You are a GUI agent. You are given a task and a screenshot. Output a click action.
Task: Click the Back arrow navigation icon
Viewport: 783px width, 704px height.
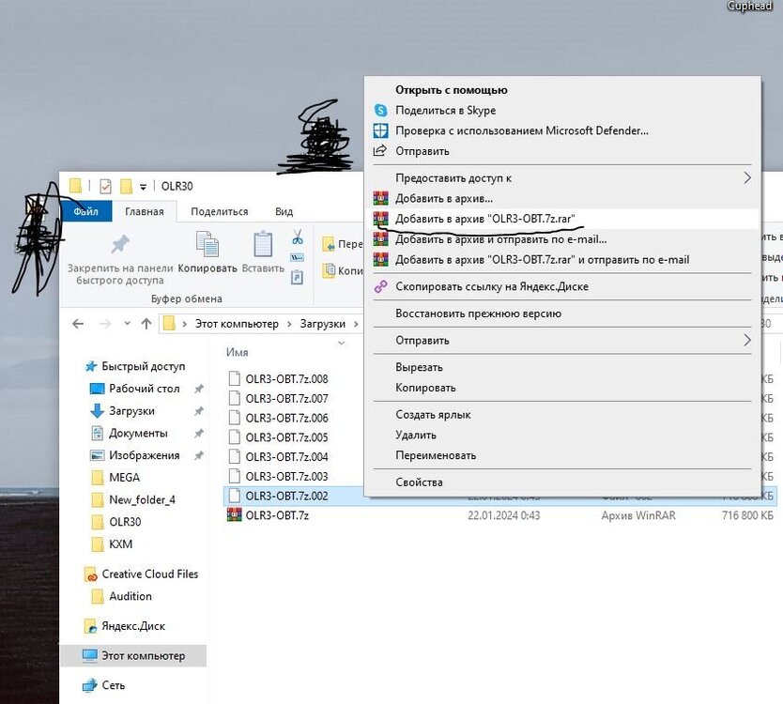pos(78,324)
